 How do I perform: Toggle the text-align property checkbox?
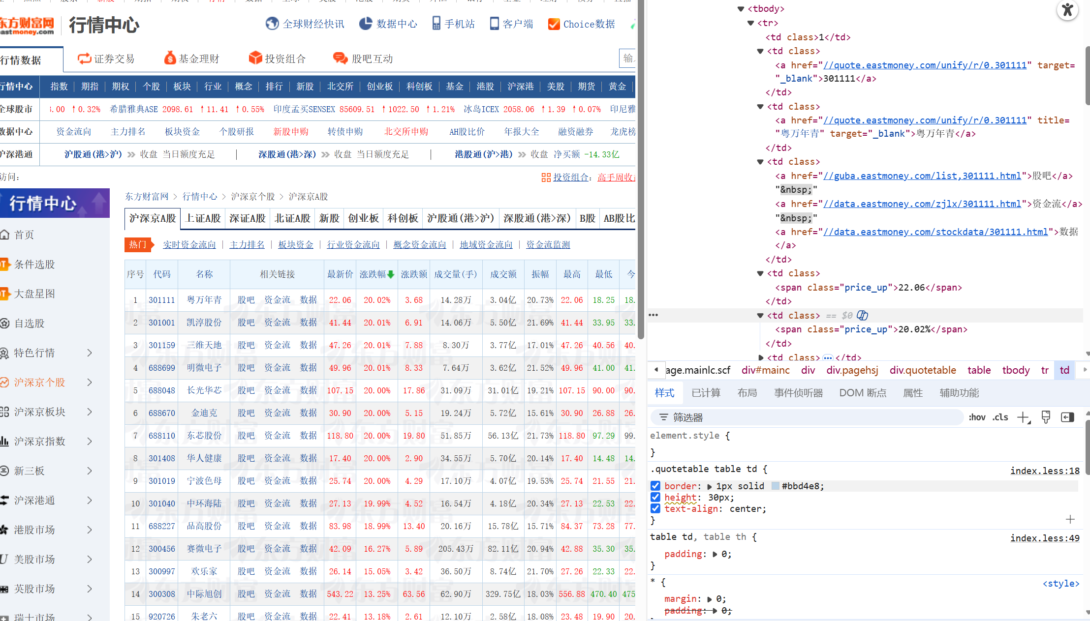[x=655, y=508]
